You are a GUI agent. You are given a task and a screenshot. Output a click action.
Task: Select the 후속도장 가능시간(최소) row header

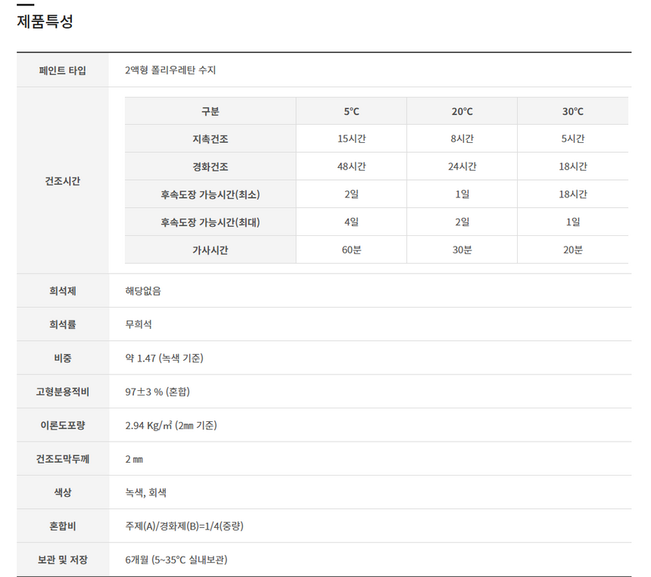click(x=210, y=194)
